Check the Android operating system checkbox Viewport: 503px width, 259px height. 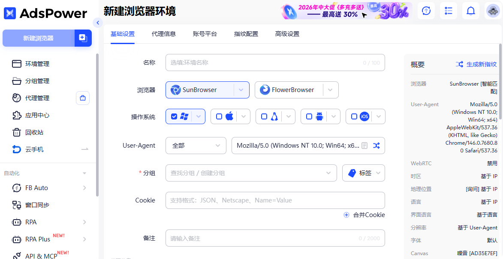click(x=309, y=116)
